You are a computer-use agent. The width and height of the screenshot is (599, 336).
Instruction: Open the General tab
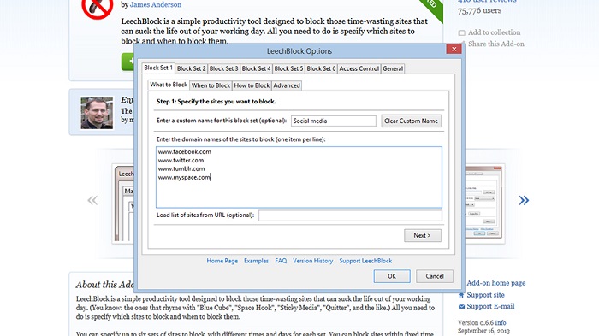click(393, 68)
